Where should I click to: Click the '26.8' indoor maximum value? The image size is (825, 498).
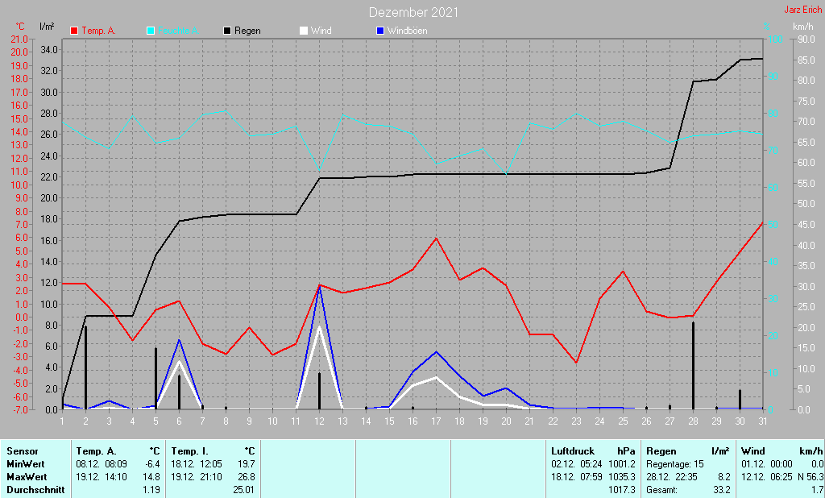(247, 477)
